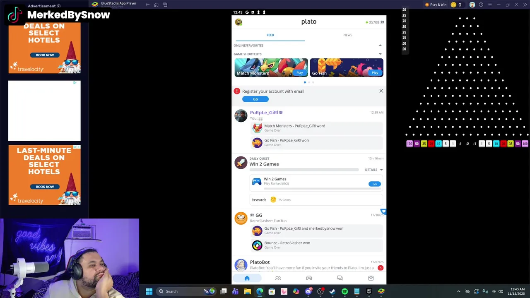The image size is (530, 298).
Task: Click Play & Win in BlueStacks bar
Action: coord(436,5)
